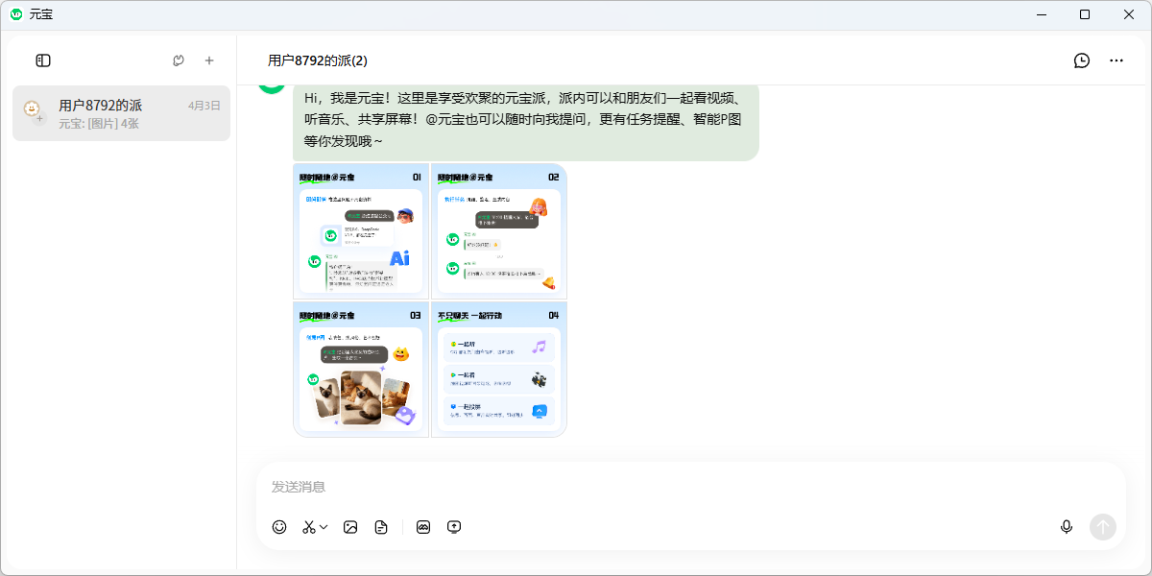Image resolution: width=1152 pixels, height=576 pixels.
Task: Open the three-dot more options menu
Action: pos(1116,60)
